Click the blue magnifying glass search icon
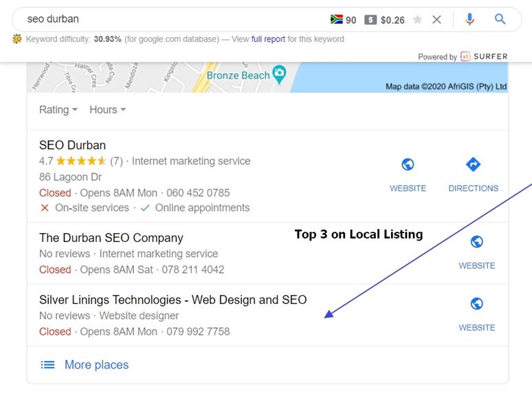Viewport: 532px width, 396px height. (500, 19)
